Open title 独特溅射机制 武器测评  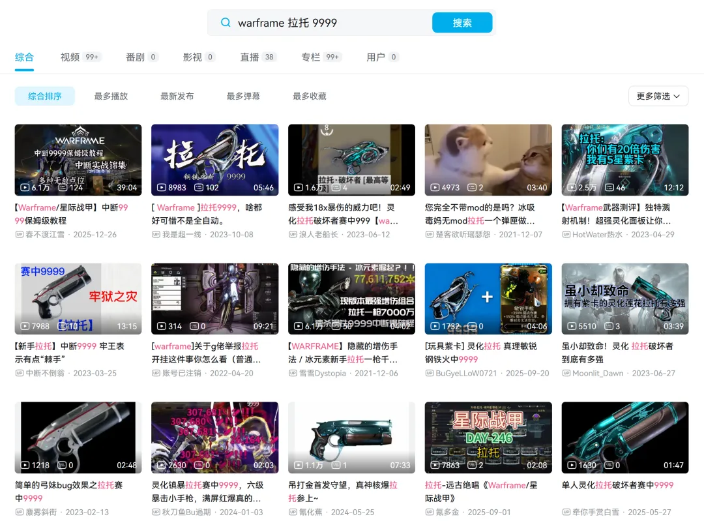pyautogui.click(x=617, y=215)
